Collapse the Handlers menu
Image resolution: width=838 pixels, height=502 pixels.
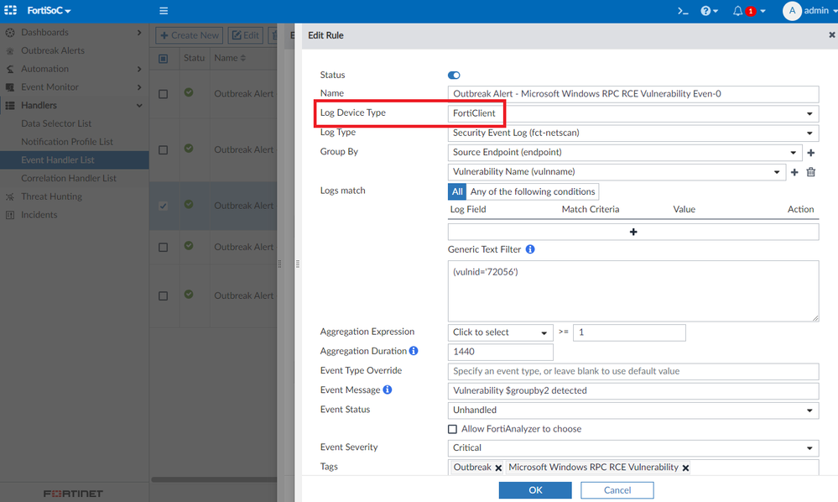75,105
